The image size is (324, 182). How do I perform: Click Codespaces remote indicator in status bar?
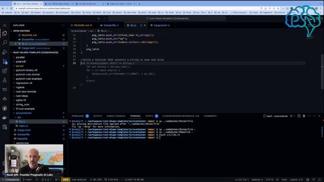pos(10,180)
